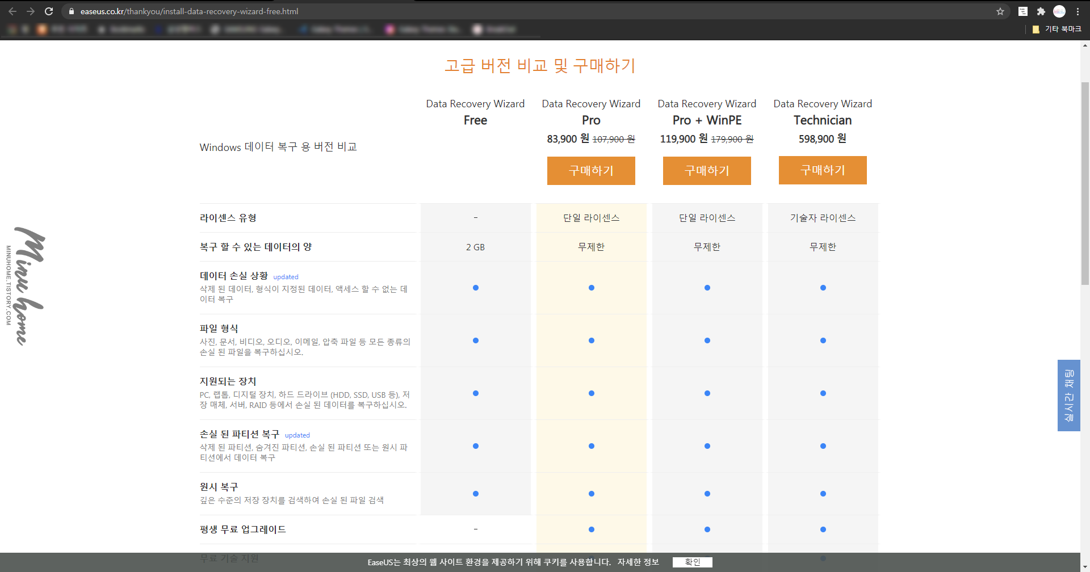Buy Pro + WinPE with 구매하기 button

pyautogui.click(x=707, y=171)
